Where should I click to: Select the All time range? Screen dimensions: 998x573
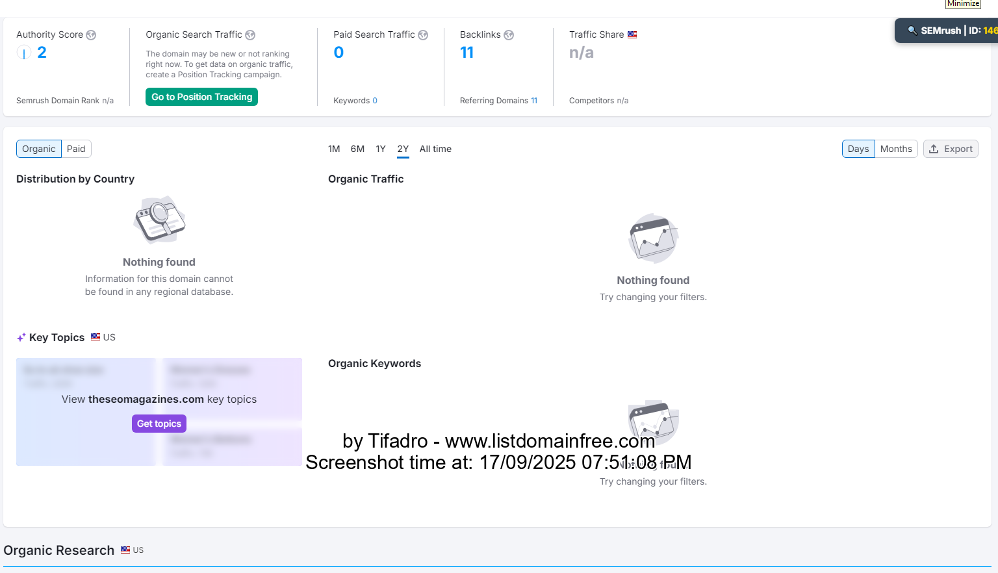[x=435, y=149]
